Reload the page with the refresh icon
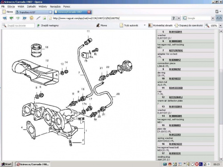 31,18
